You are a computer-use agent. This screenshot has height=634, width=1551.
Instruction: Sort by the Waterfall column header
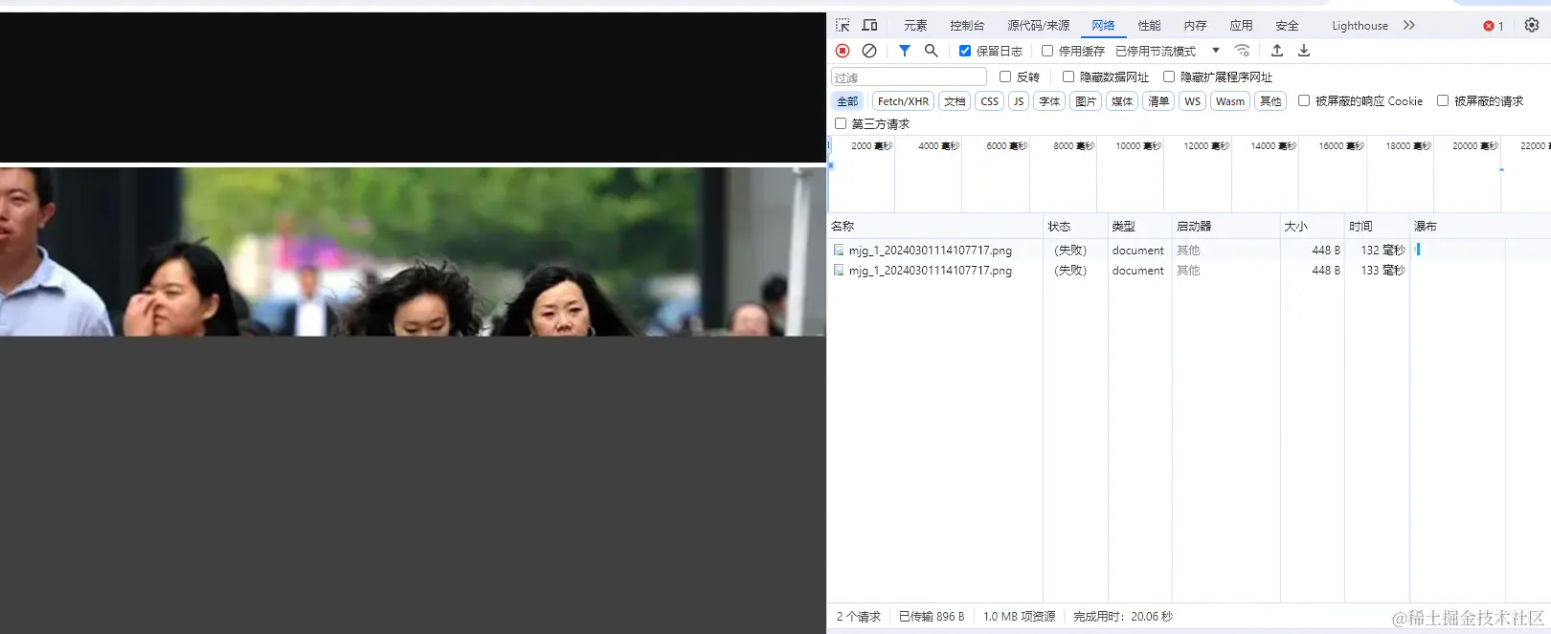point(1479,227)
